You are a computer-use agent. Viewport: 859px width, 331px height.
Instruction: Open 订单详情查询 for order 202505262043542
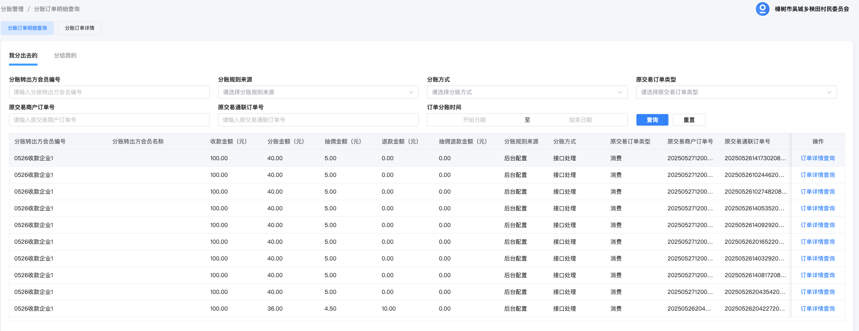(x=817, y=292)
